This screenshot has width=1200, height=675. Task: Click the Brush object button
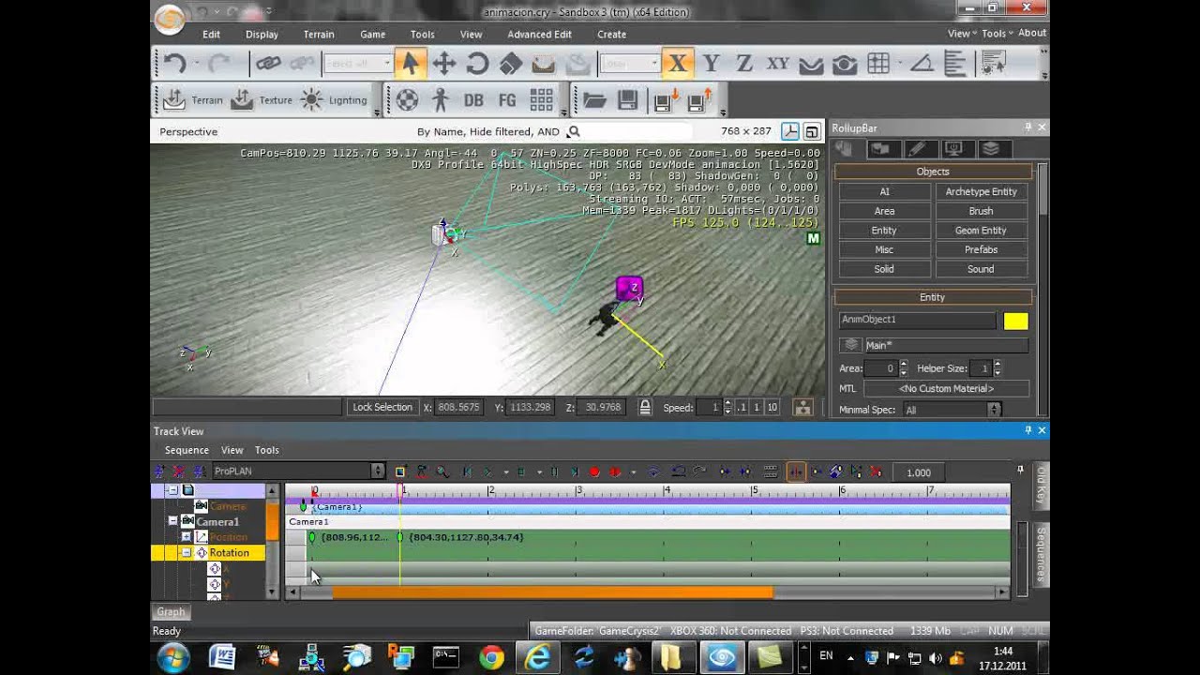tap(981, 211)
